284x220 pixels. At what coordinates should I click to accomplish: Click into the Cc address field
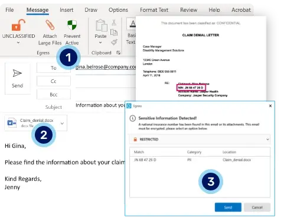106,81
